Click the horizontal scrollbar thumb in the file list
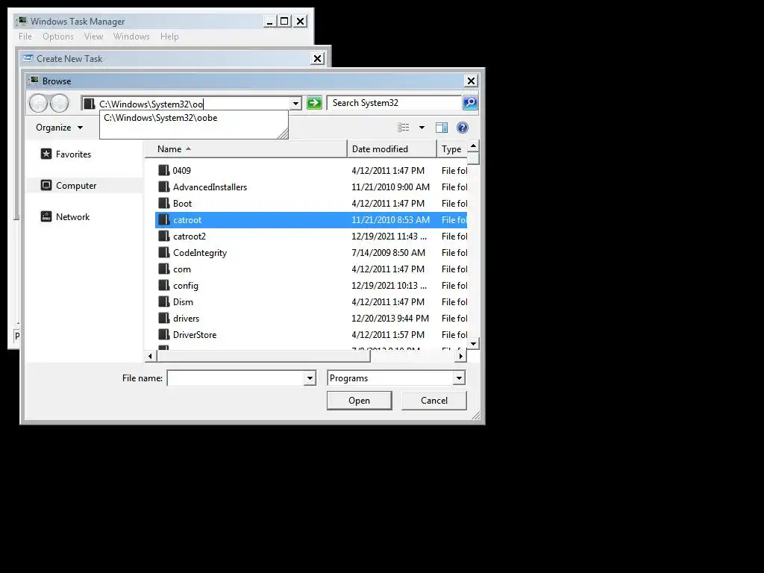 click(263, 356)
